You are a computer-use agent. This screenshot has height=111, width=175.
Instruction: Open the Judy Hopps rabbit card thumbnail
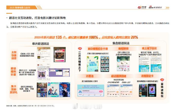[x=53, y=90]
